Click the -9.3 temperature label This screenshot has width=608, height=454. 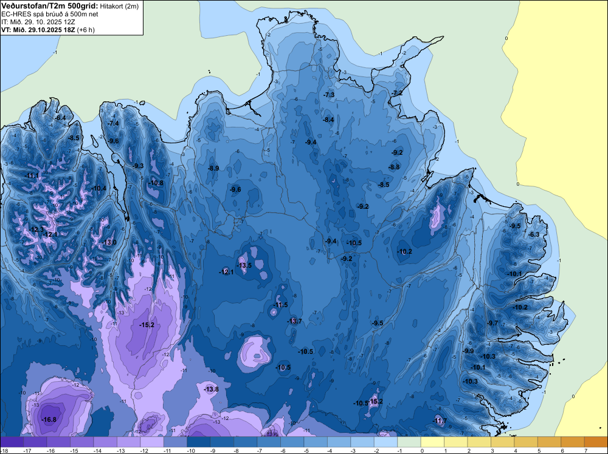pyautogui.click(x=138, y=166)
